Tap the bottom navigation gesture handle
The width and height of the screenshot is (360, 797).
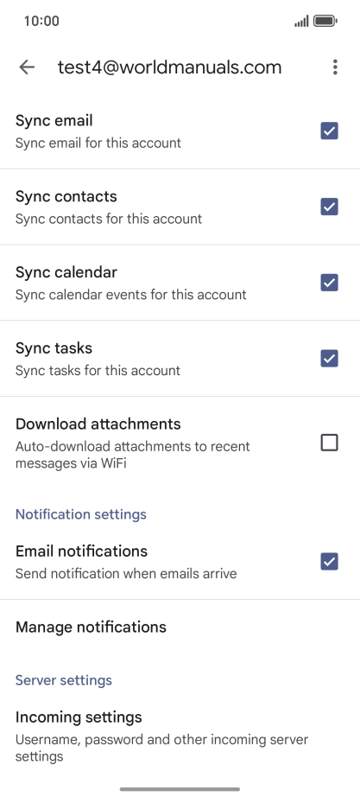(x=180, y=789)
